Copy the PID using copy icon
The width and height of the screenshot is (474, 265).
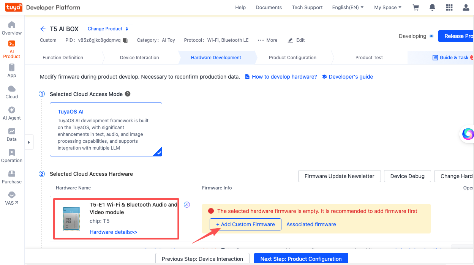125,40
